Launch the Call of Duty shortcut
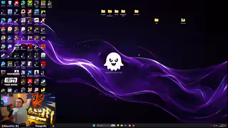This screenshot has height=128, width=228. click(x=43, y=13)
